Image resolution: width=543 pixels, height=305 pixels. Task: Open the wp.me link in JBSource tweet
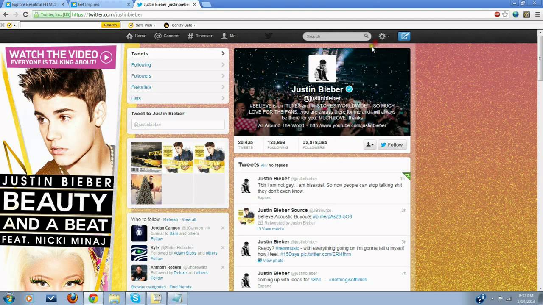pos(332,216)
